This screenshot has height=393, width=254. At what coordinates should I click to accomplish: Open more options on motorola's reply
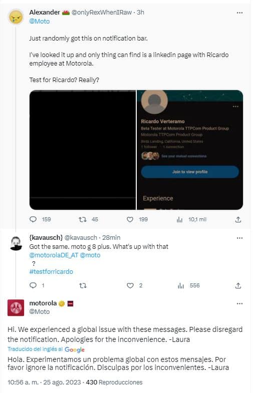tap(239, 303)
